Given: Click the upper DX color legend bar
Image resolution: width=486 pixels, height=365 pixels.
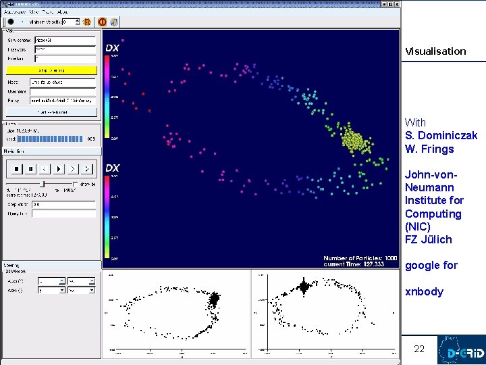Looking at the screenshot, I should (107, 97).
